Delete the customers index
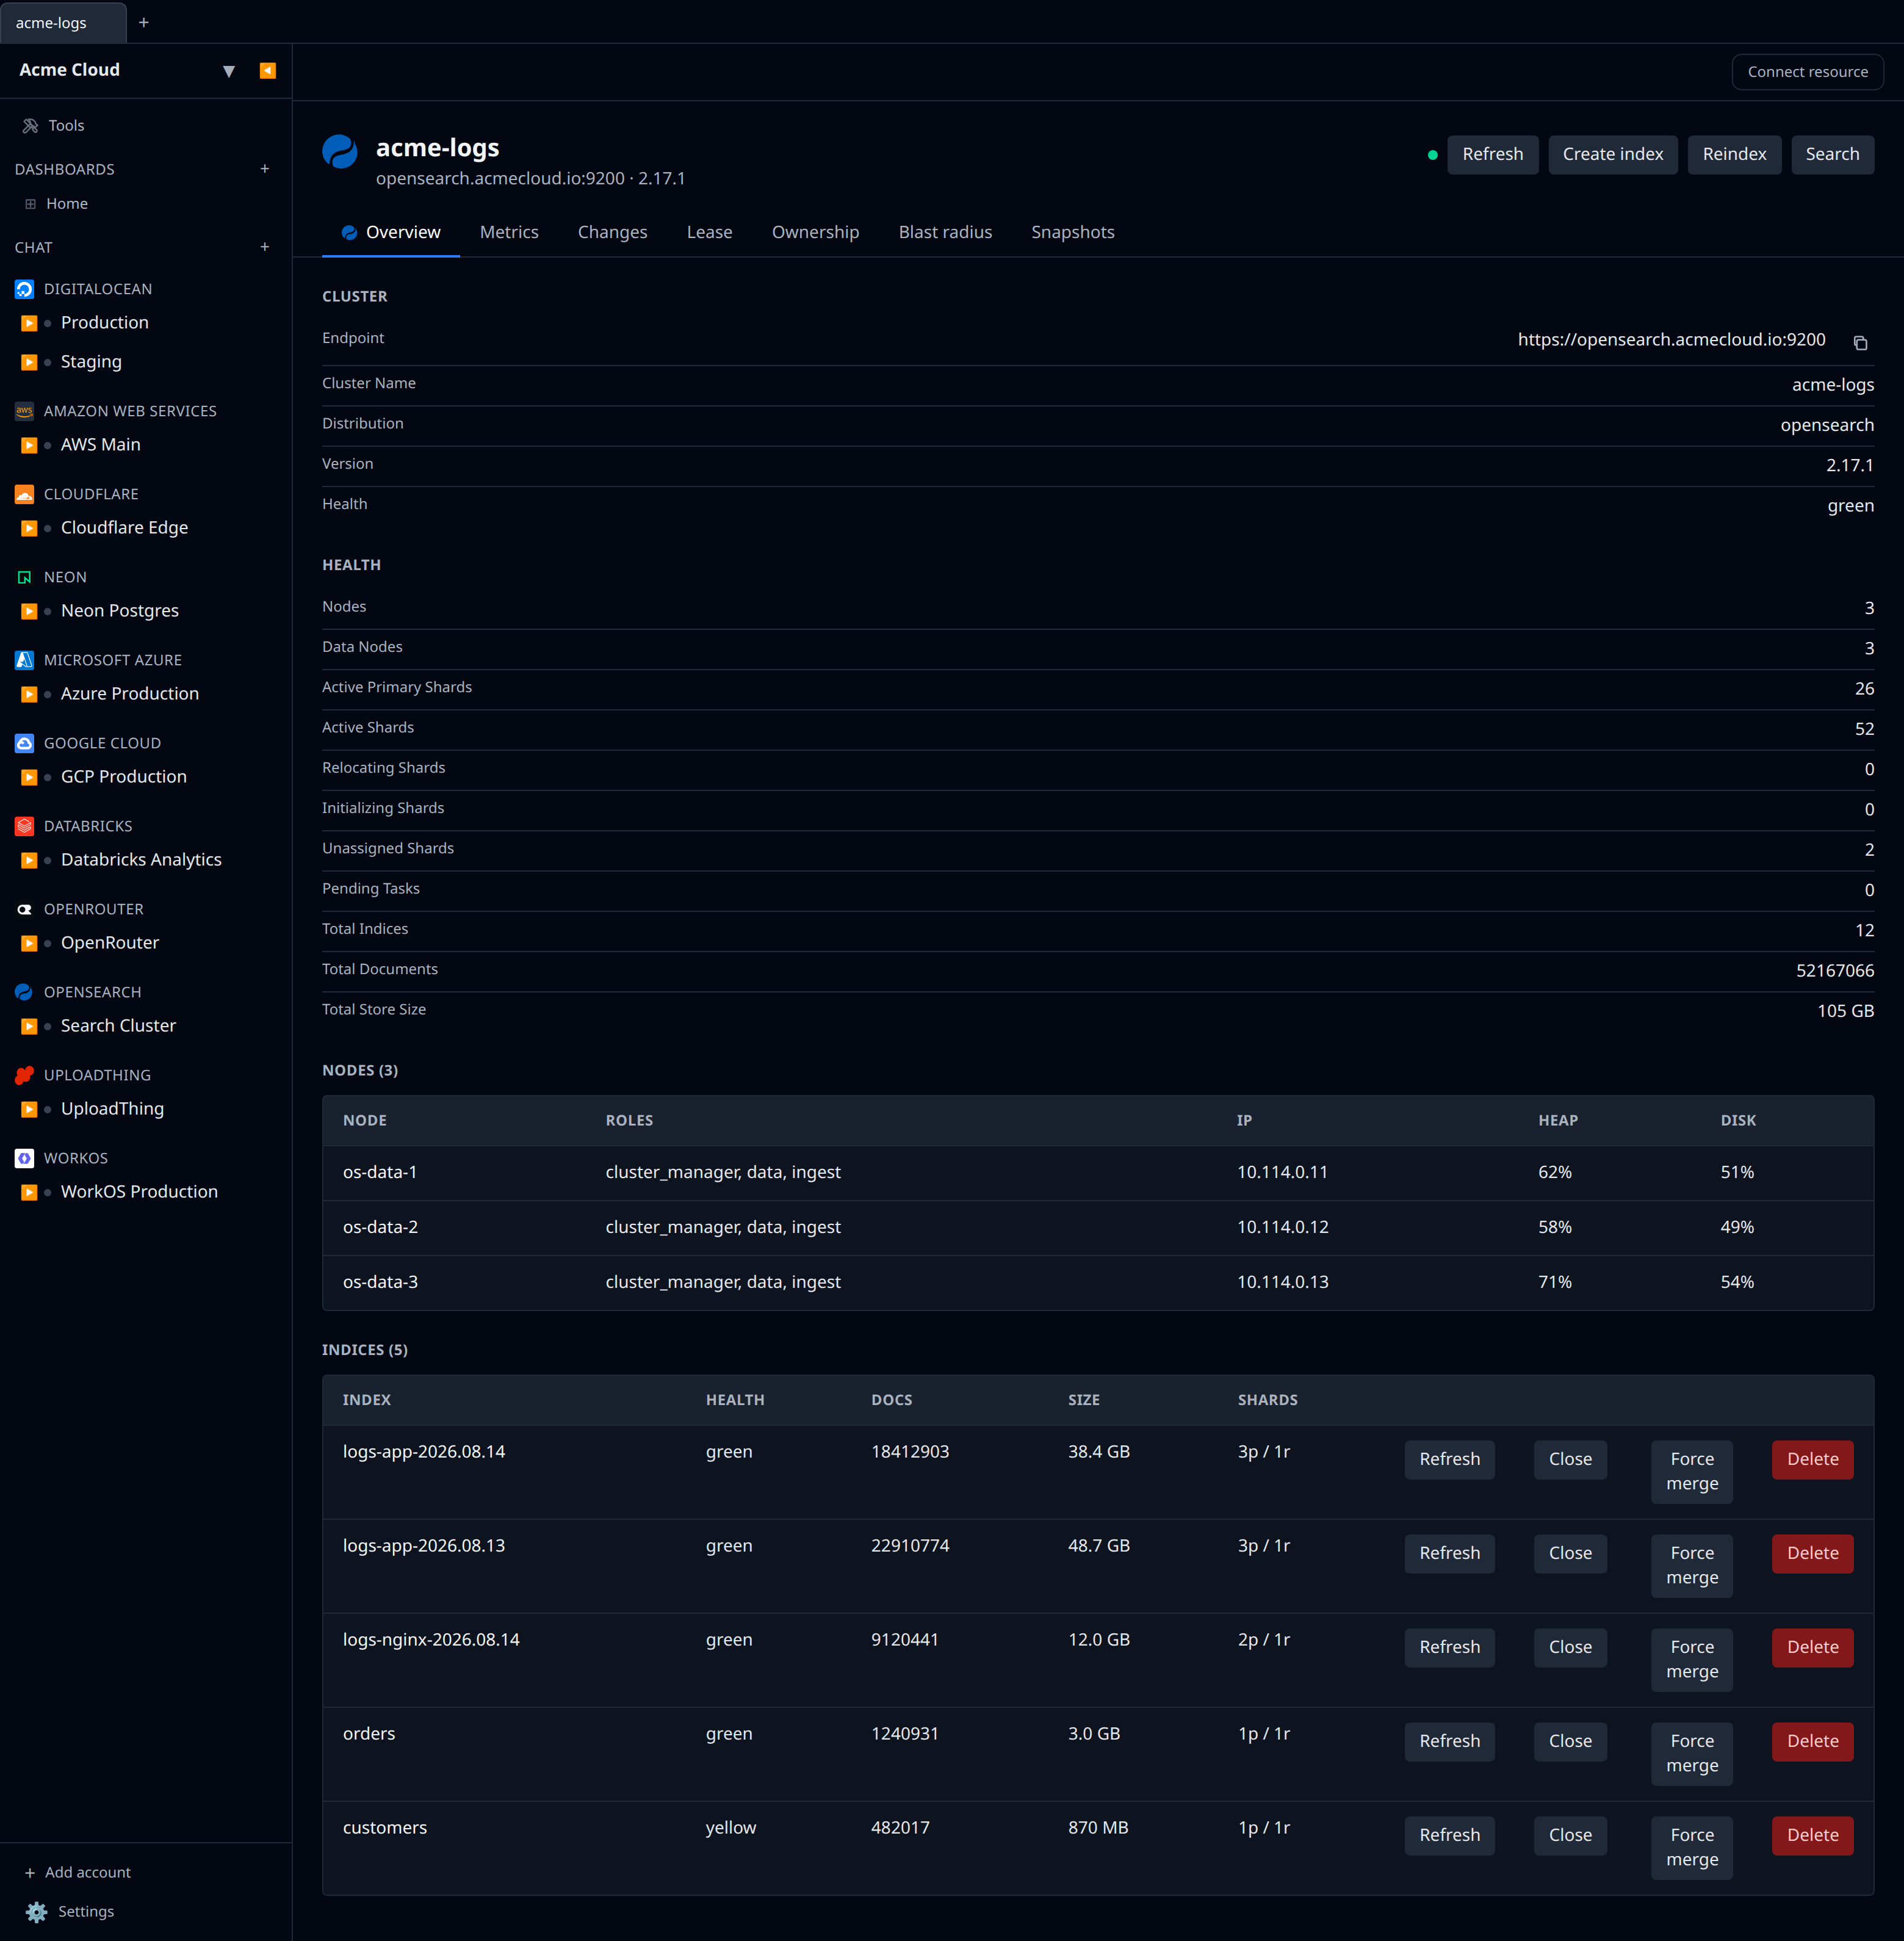1904x1941 pixels. coord(1812,1835)
